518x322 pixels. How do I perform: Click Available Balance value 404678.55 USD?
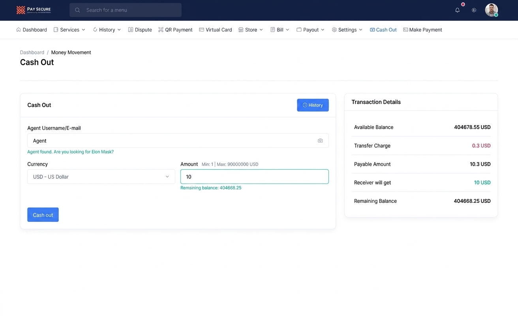coord(472,127)
